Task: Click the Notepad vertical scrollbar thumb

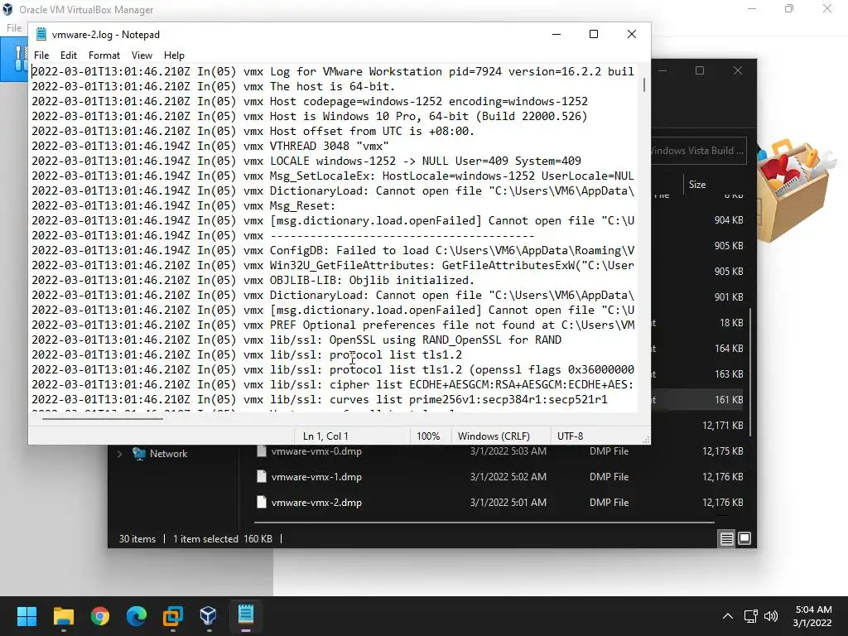Action: coord(643,84)
